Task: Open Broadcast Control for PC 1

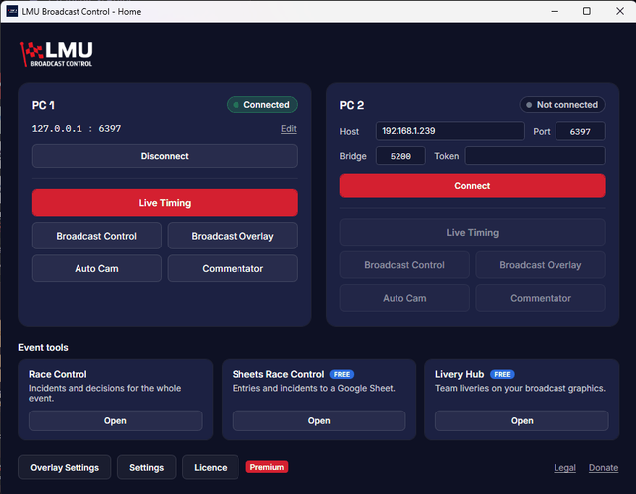Action: point(96,236)
